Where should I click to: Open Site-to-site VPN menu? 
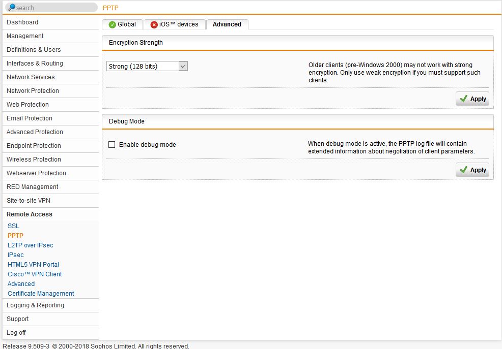50,201
